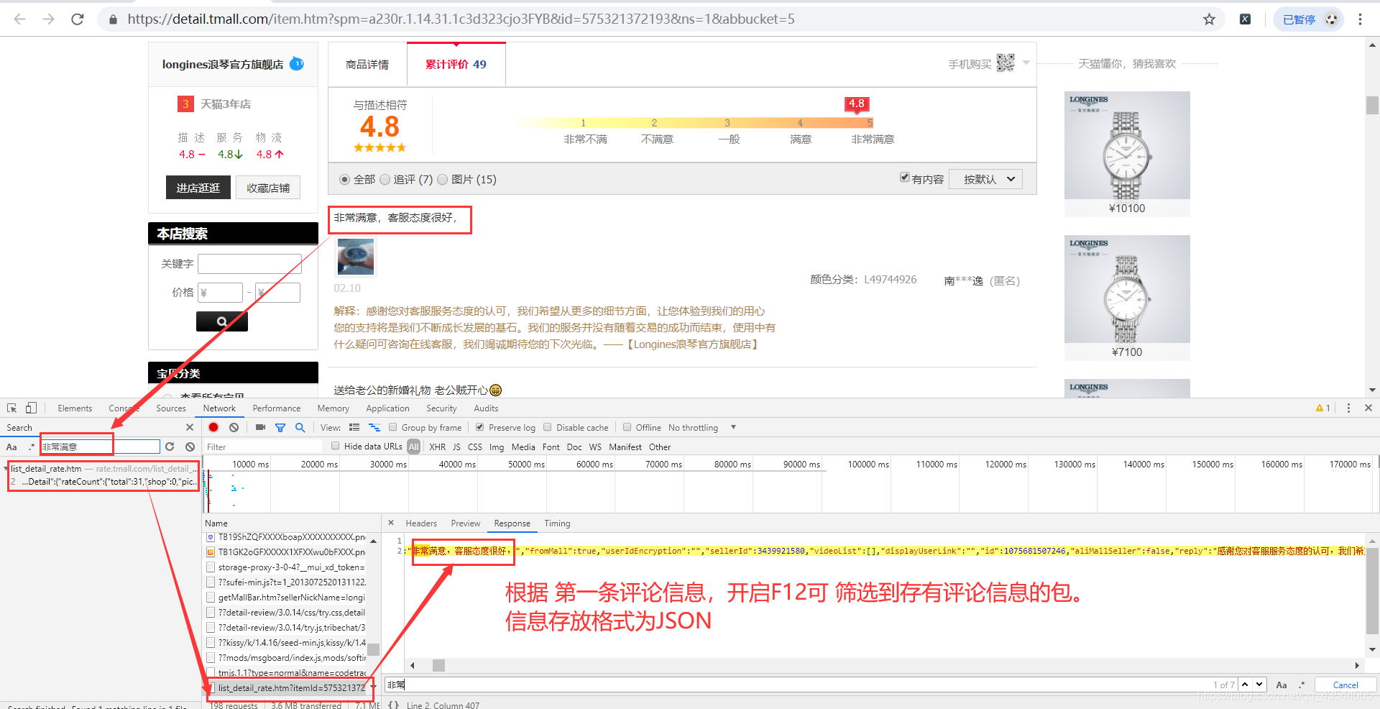Collapse the list_detail_rate.htm search result
Viewport: 1380px width, 709px height.
(x=6, y=468)
